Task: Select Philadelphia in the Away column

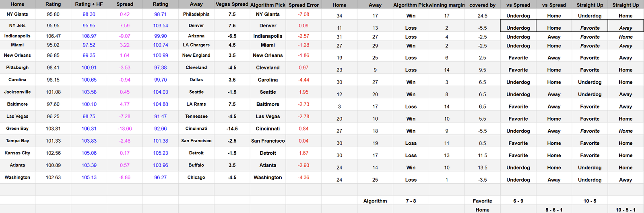Action: 196,14
